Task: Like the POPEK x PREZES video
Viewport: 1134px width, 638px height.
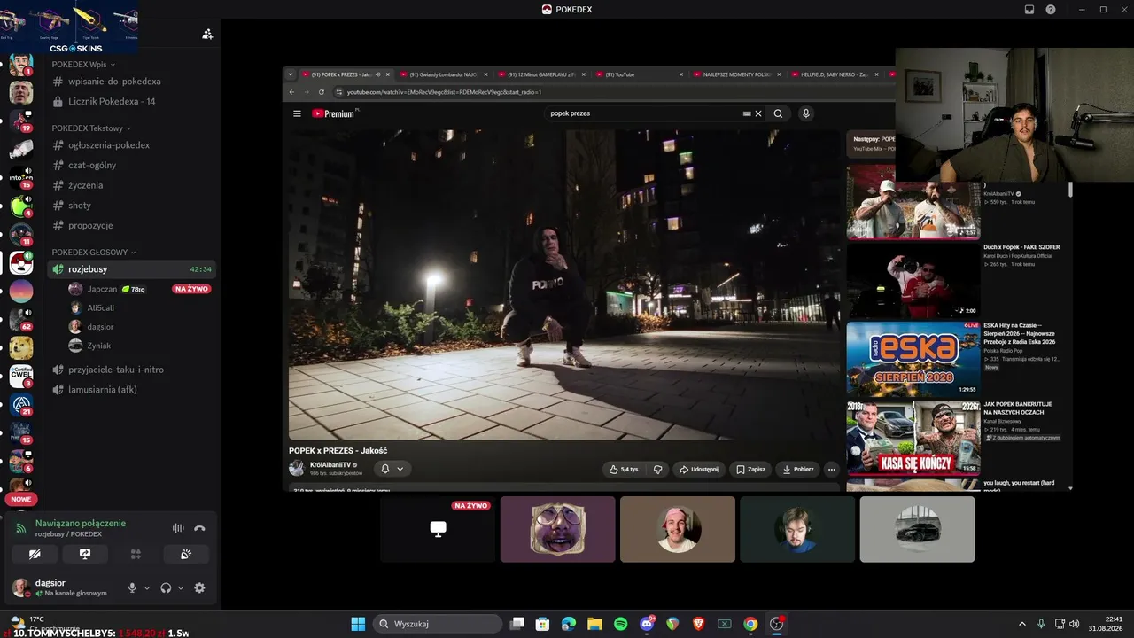Action: (624, 470)
